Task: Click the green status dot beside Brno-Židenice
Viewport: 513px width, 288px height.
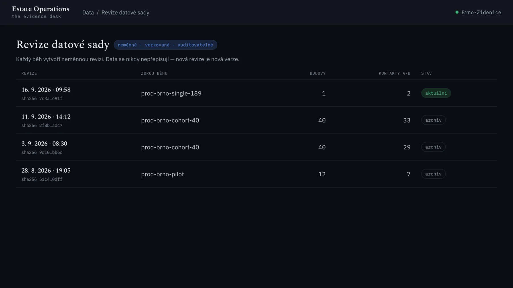Action: (x=457, y=12)
